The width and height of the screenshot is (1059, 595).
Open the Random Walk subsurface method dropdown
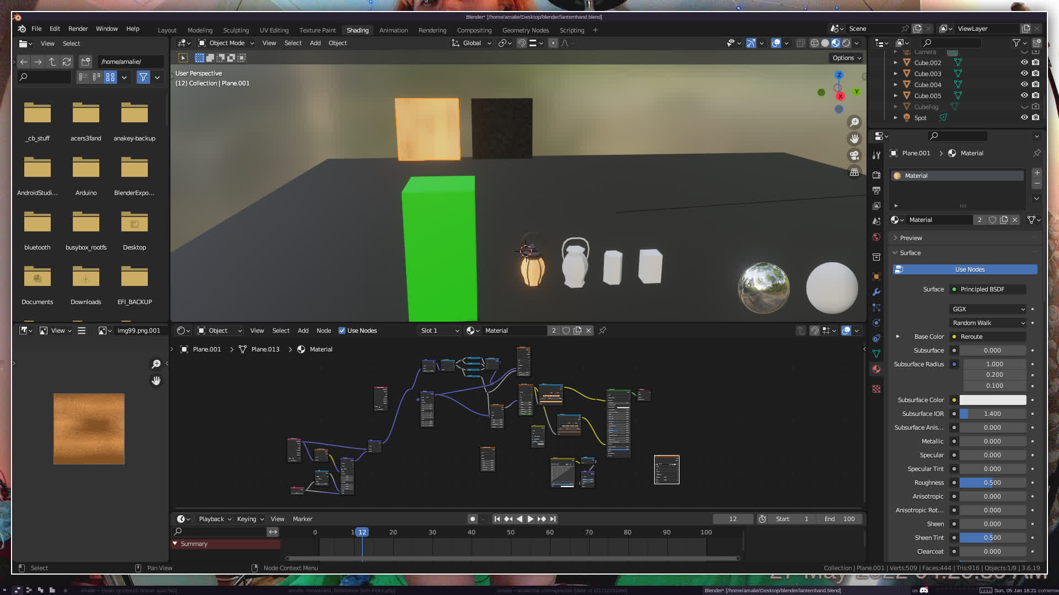click(x=988, y=323)
